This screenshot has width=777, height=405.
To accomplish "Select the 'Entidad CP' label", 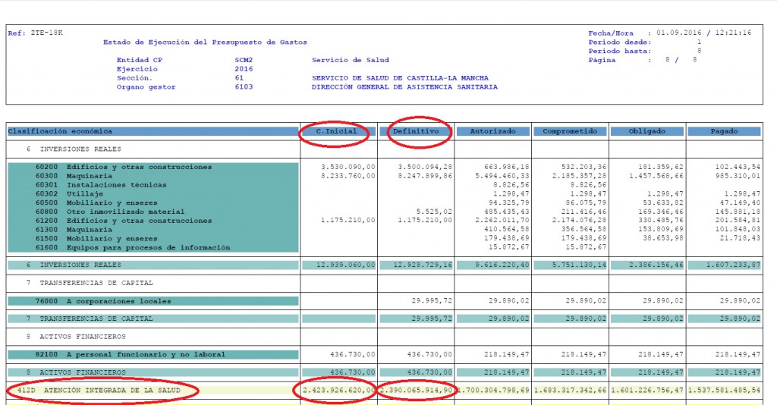I will 140,60.
